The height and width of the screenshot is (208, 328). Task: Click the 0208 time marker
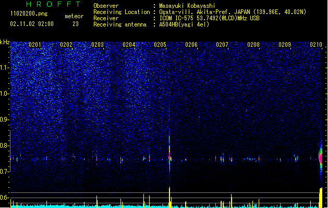pos(253,45)
